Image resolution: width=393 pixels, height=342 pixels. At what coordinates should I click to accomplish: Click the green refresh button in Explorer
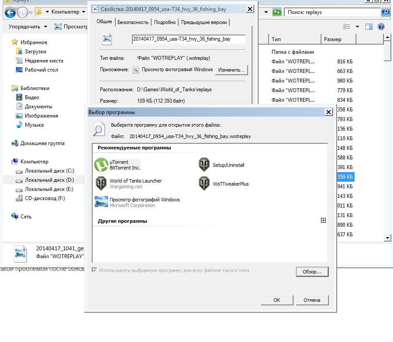(x=277, y=12)
